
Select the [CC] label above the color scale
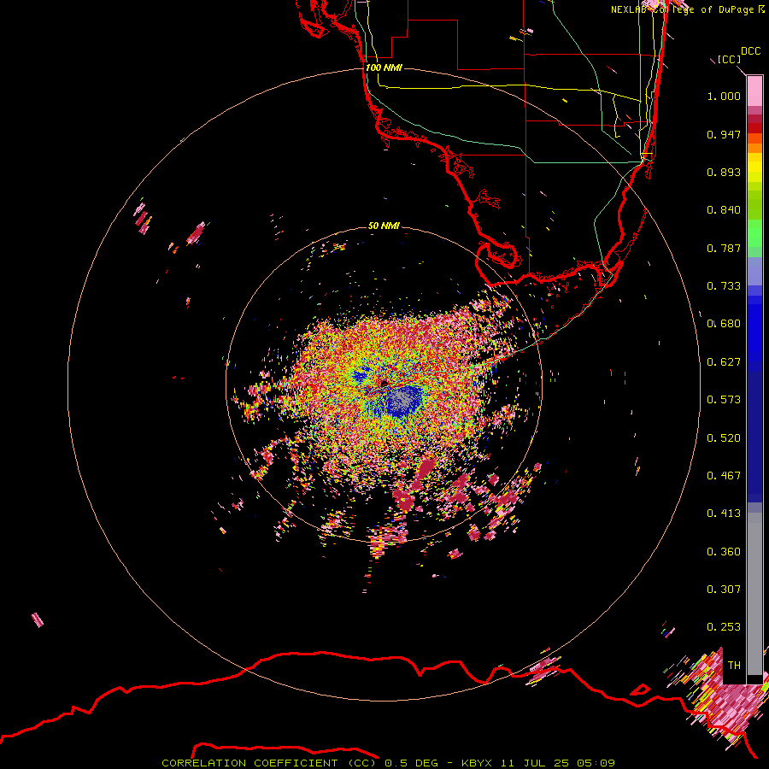coord(729,59)
